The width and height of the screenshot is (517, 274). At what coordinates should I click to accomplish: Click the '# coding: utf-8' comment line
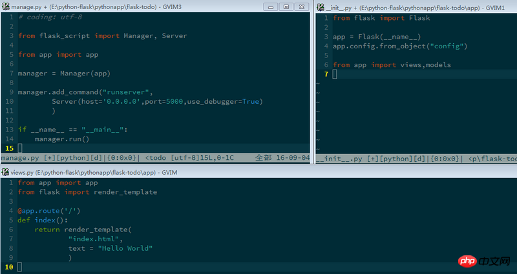click(x=50, y=17)
